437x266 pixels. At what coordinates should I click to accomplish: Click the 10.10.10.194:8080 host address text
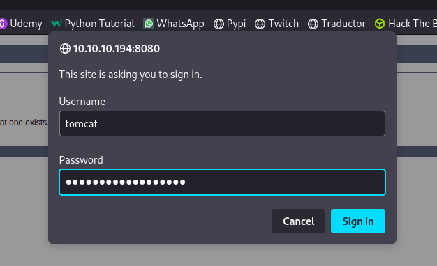[117, 49]
